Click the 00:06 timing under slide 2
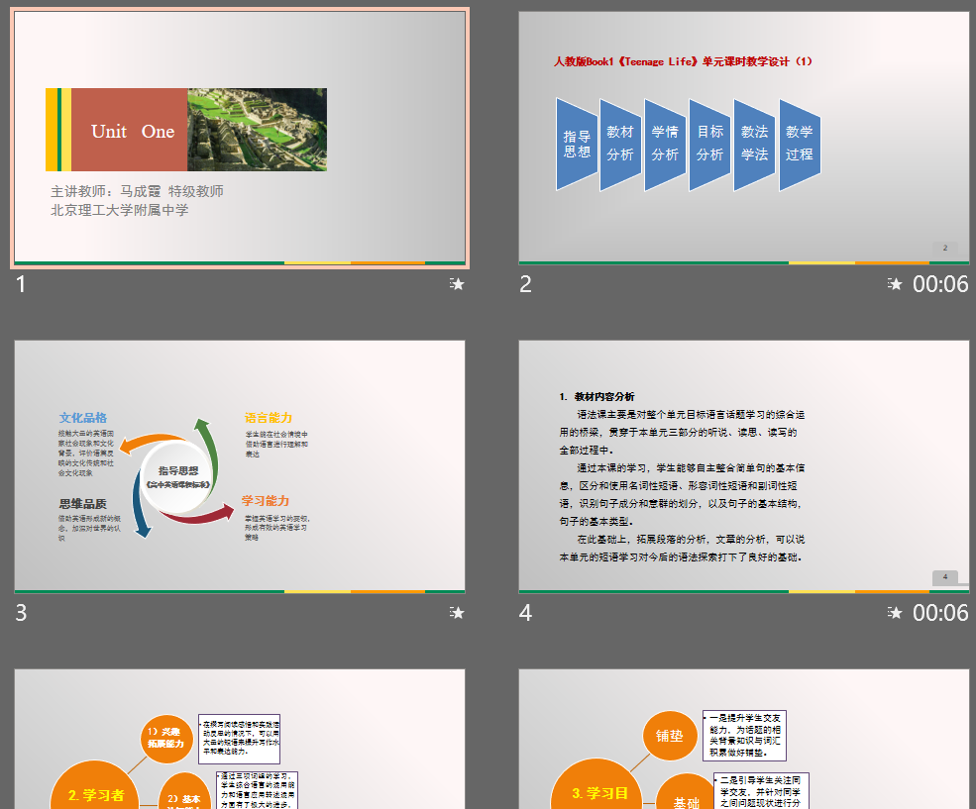976x809 pixels. 939,284
